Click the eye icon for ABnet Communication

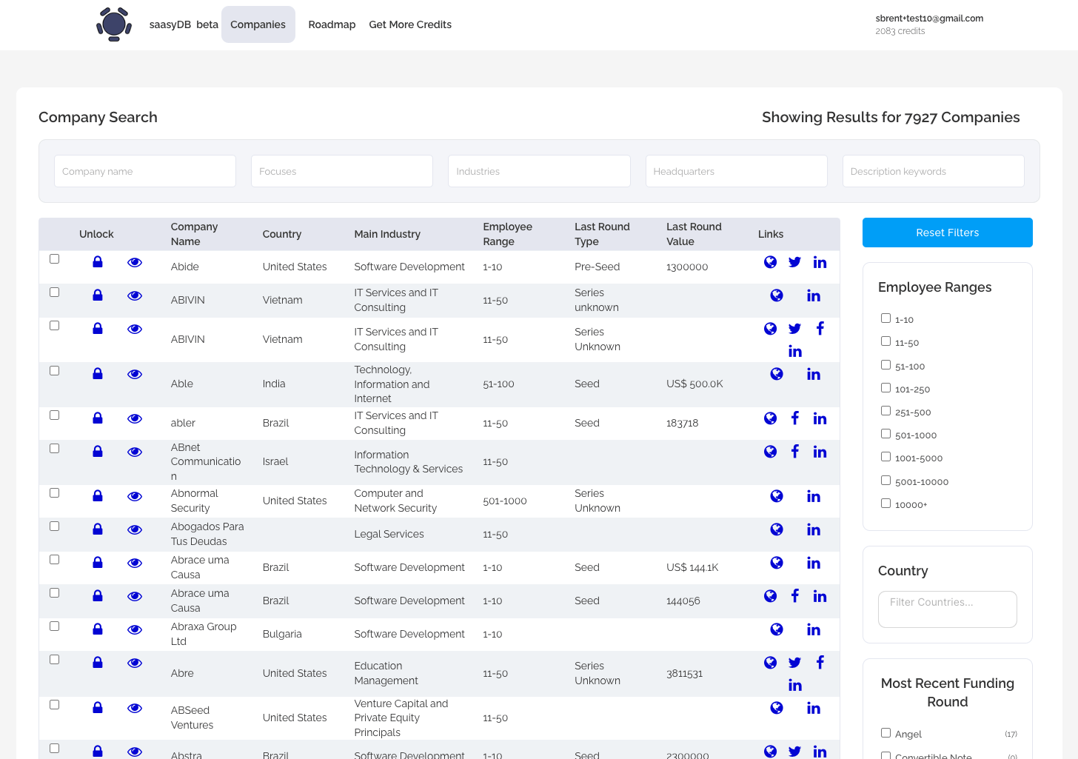click(x=135, y=452)
